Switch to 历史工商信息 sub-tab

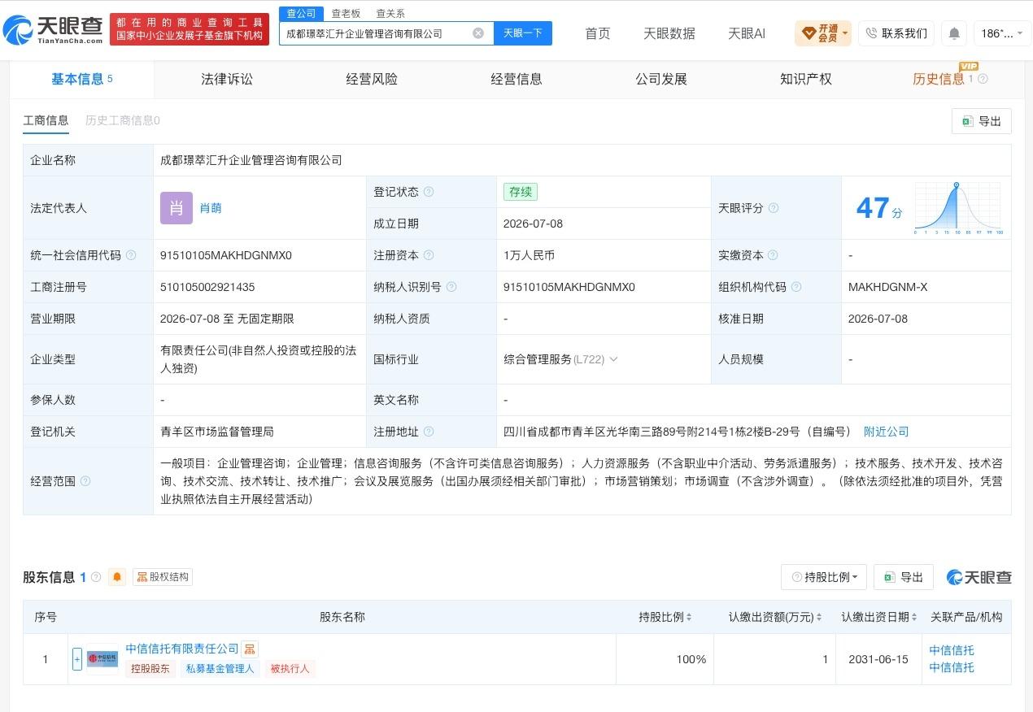tap(123, 120)
